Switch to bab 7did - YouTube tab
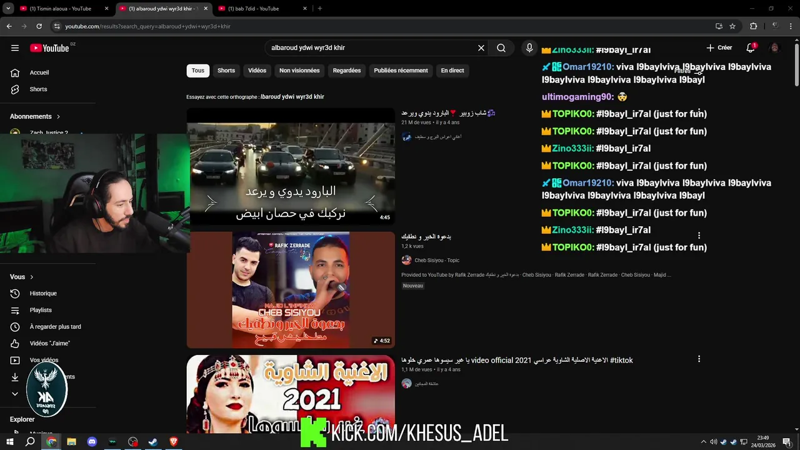 pyautogui.click(x=253, y=9)
